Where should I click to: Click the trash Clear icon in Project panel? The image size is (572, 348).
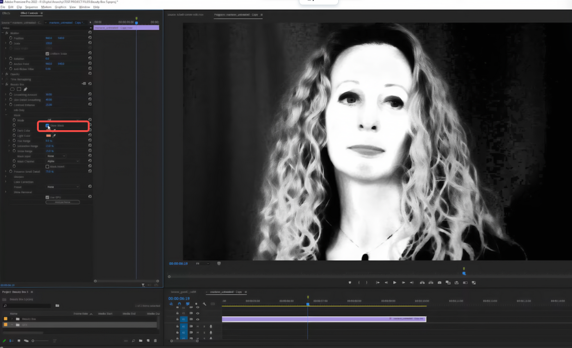point(155,341)
